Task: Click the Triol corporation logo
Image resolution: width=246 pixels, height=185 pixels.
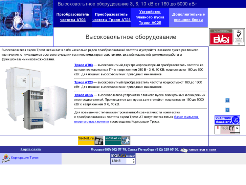Action: point(6,159)
